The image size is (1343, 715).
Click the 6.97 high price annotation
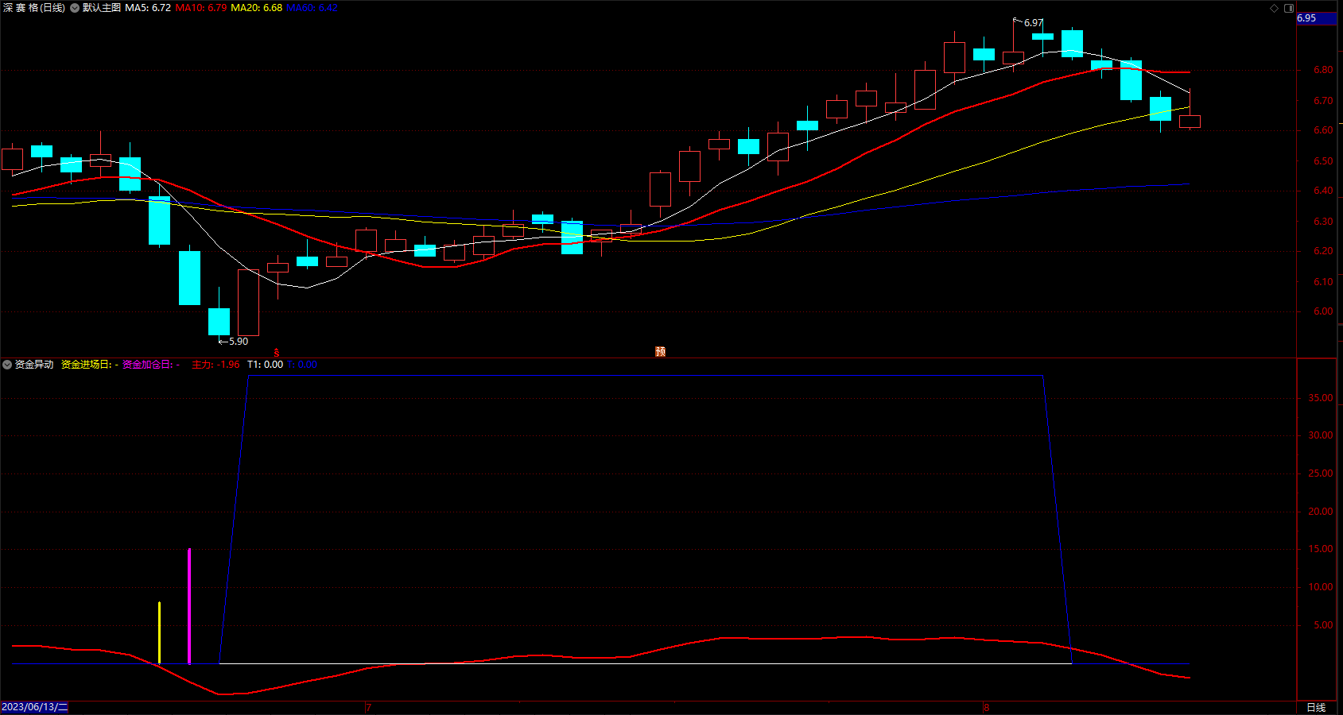1034,23
